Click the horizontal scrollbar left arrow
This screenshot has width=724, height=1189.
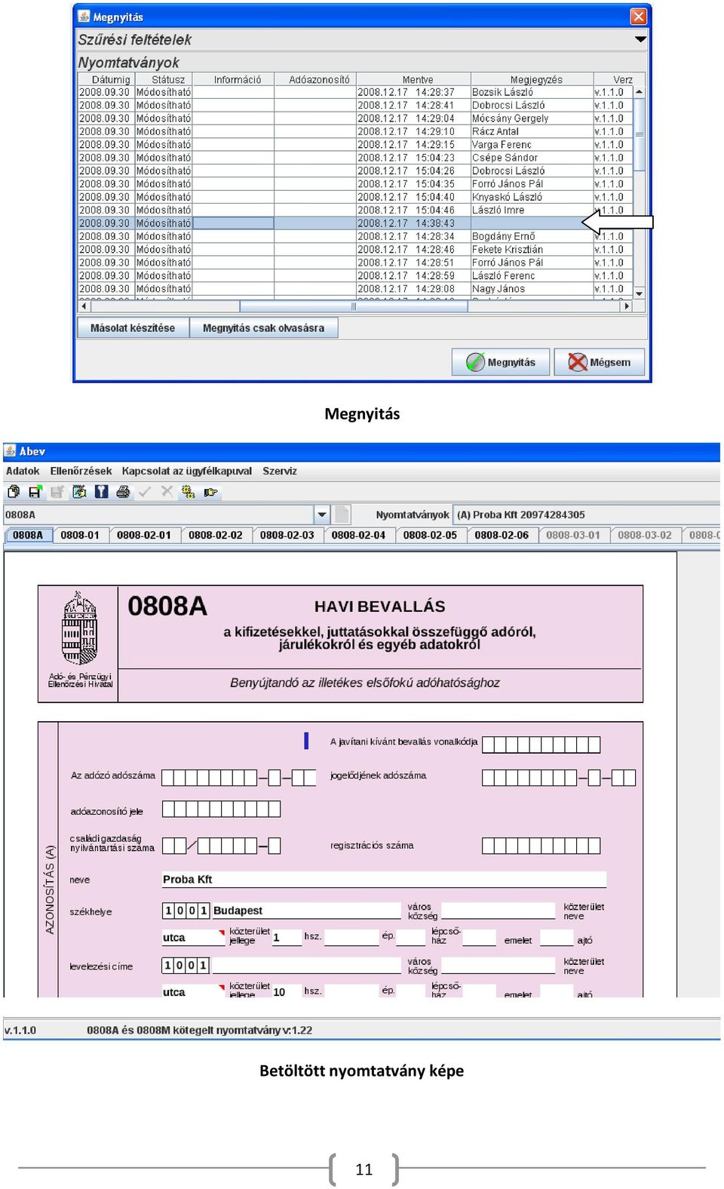[84, 306]
